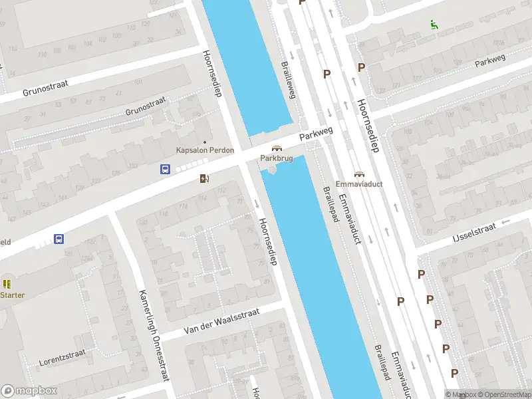The image size is (532, 399).
Task: Select the Brailleweg street label
Action: coord(289,80)
